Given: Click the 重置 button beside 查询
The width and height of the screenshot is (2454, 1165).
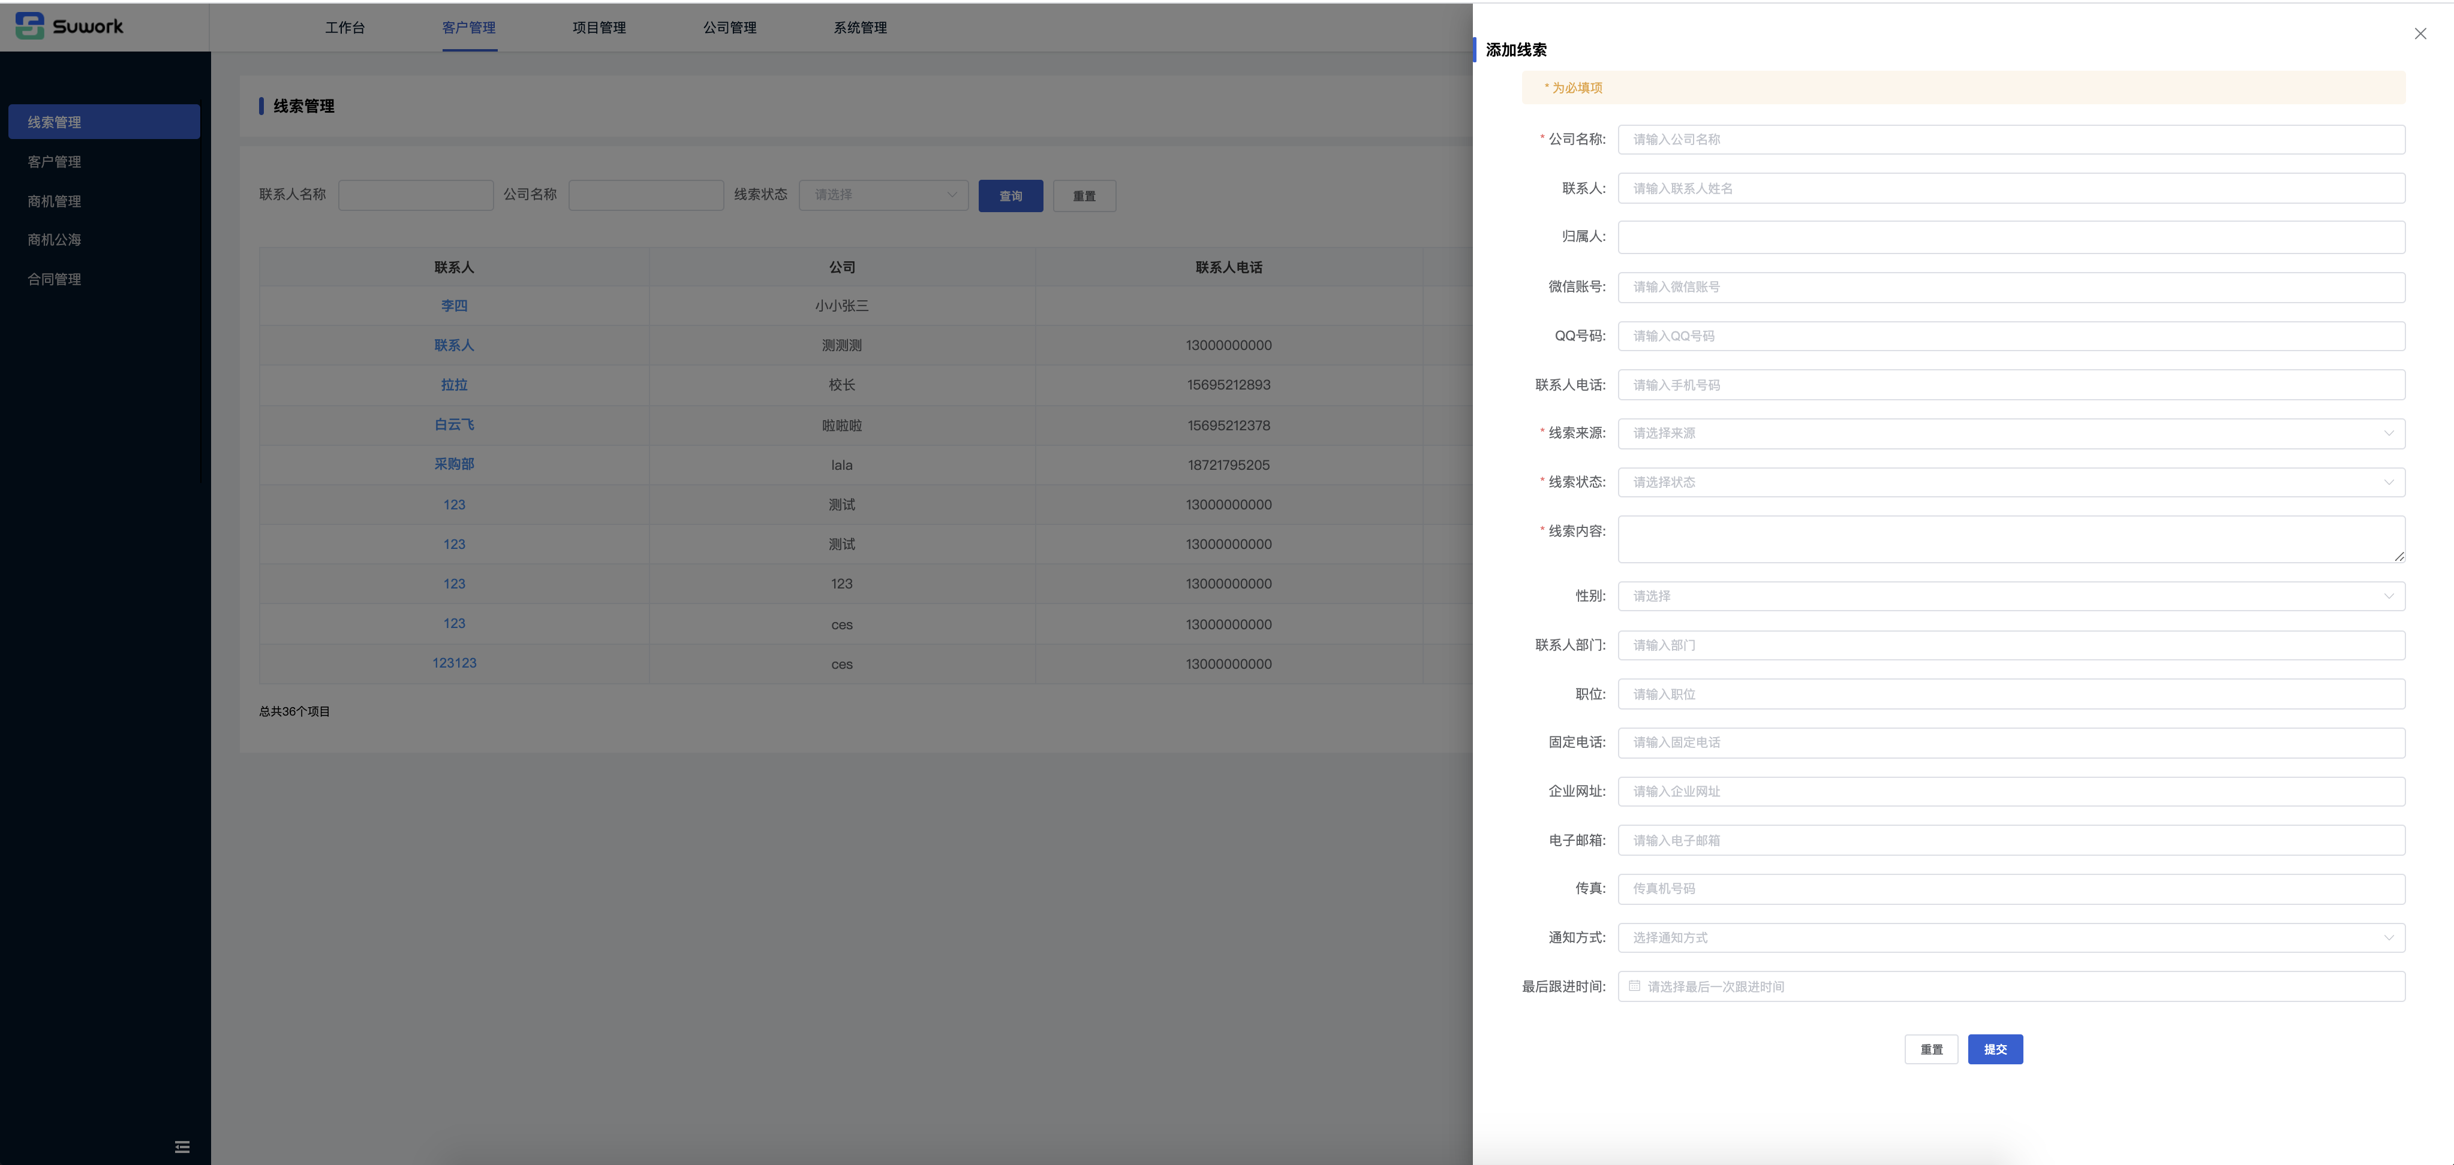Looking at the screenshot, I should click(1084, 196).
